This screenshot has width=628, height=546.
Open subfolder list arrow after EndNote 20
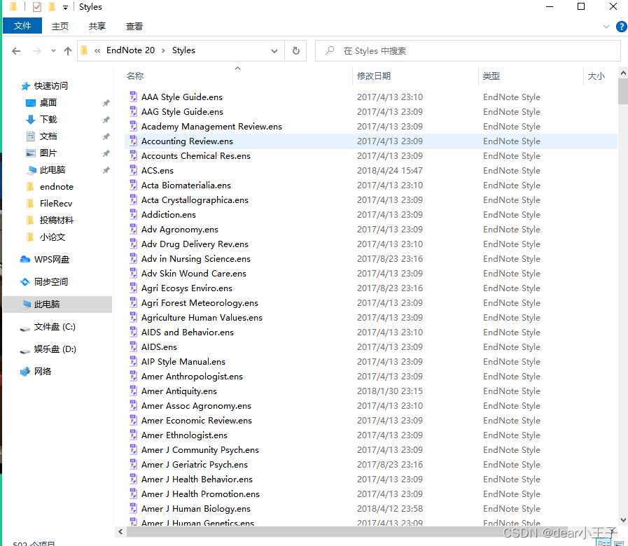163,50
